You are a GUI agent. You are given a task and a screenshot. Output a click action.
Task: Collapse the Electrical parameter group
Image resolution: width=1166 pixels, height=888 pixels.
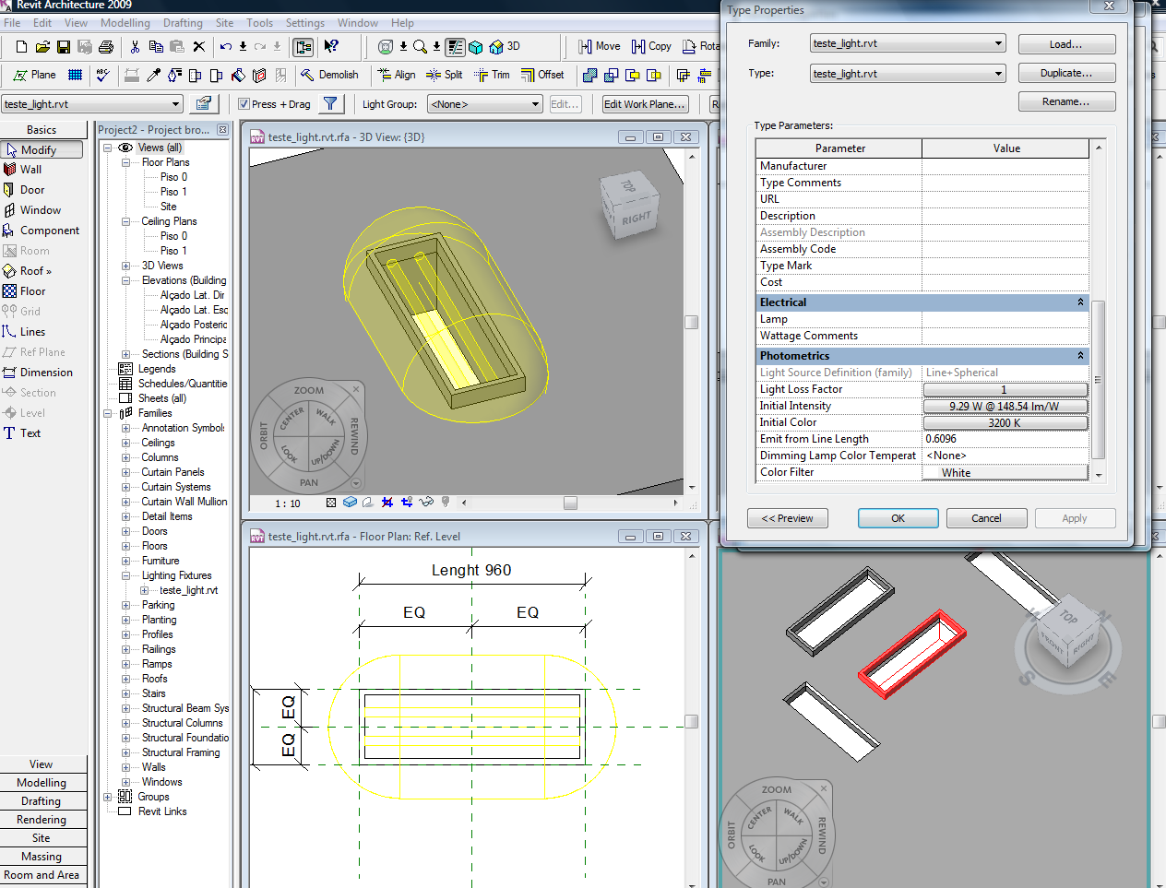point(1080,302)
